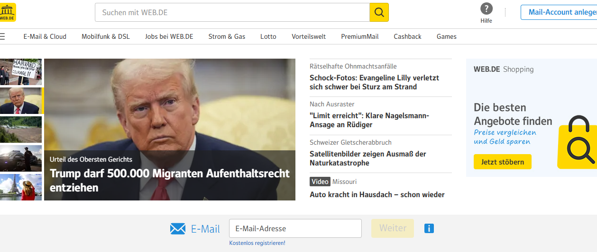Click the 'Hilfe' label under the question mark

click(487, 21)
